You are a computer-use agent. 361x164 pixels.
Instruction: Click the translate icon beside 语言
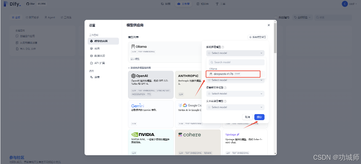[x=92, y=77]
